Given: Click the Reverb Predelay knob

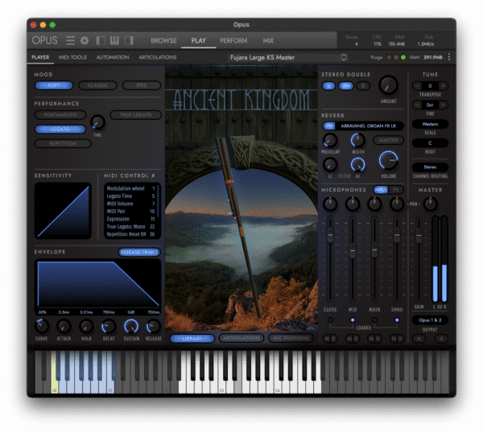Looking at the screenshot, I should point(330,140).
